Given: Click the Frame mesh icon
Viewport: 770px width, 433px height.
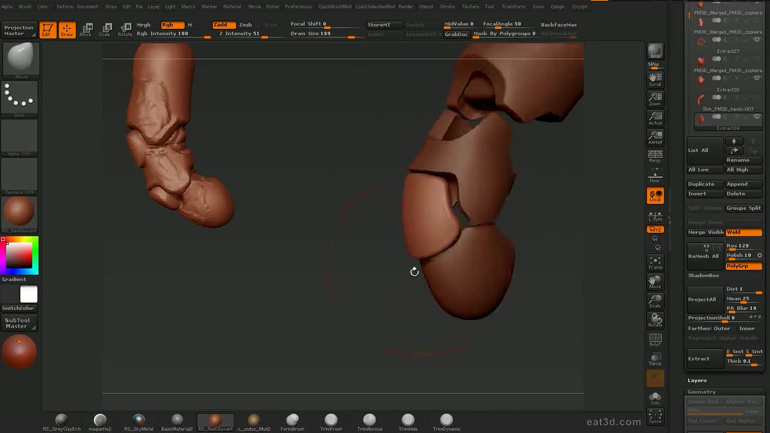Looking at the screenshot, I should [655, 262].
